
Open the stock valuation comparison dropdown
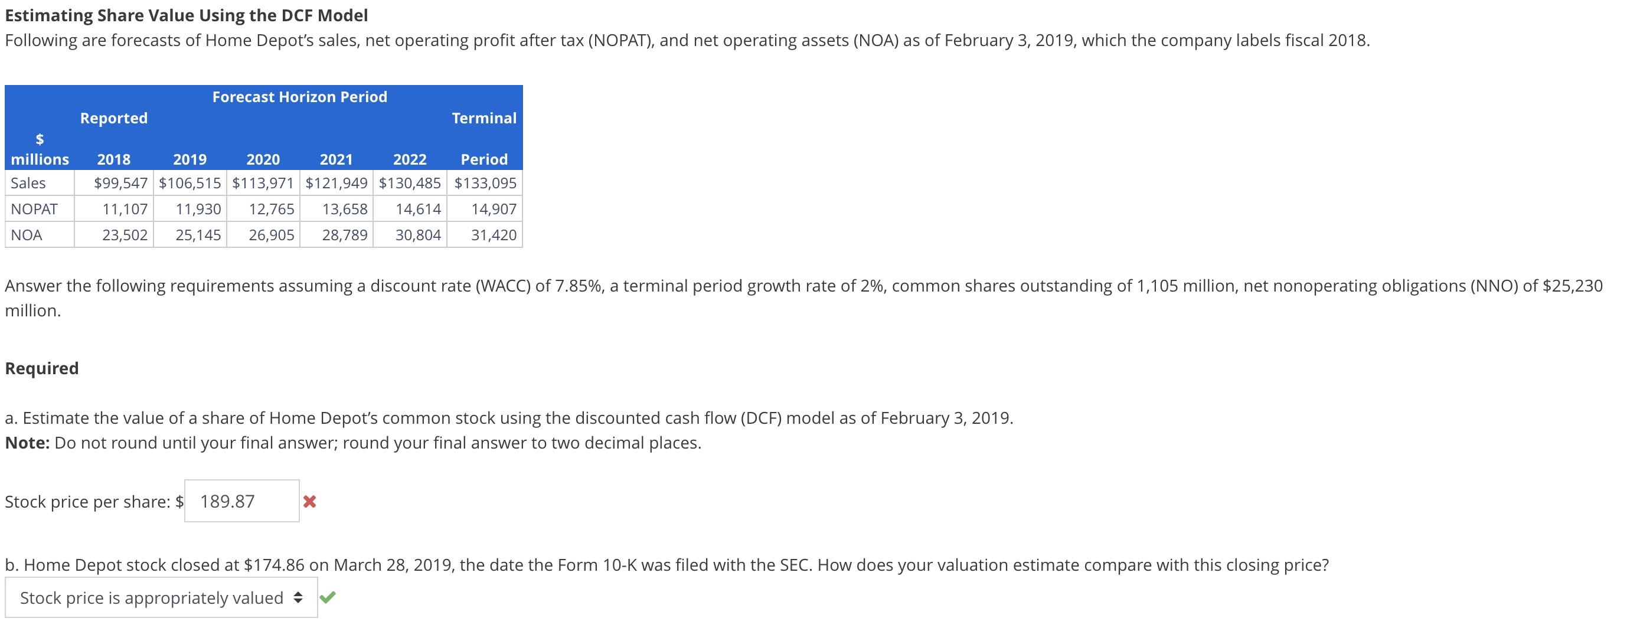click(161, 597)
